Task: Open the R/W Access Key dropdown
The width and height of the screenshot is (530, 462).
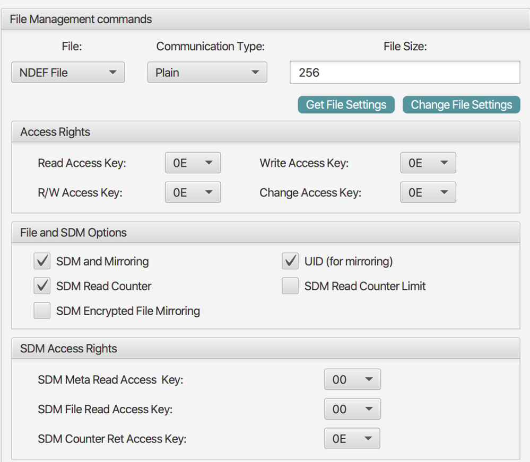Action: [x=193, y=192]
